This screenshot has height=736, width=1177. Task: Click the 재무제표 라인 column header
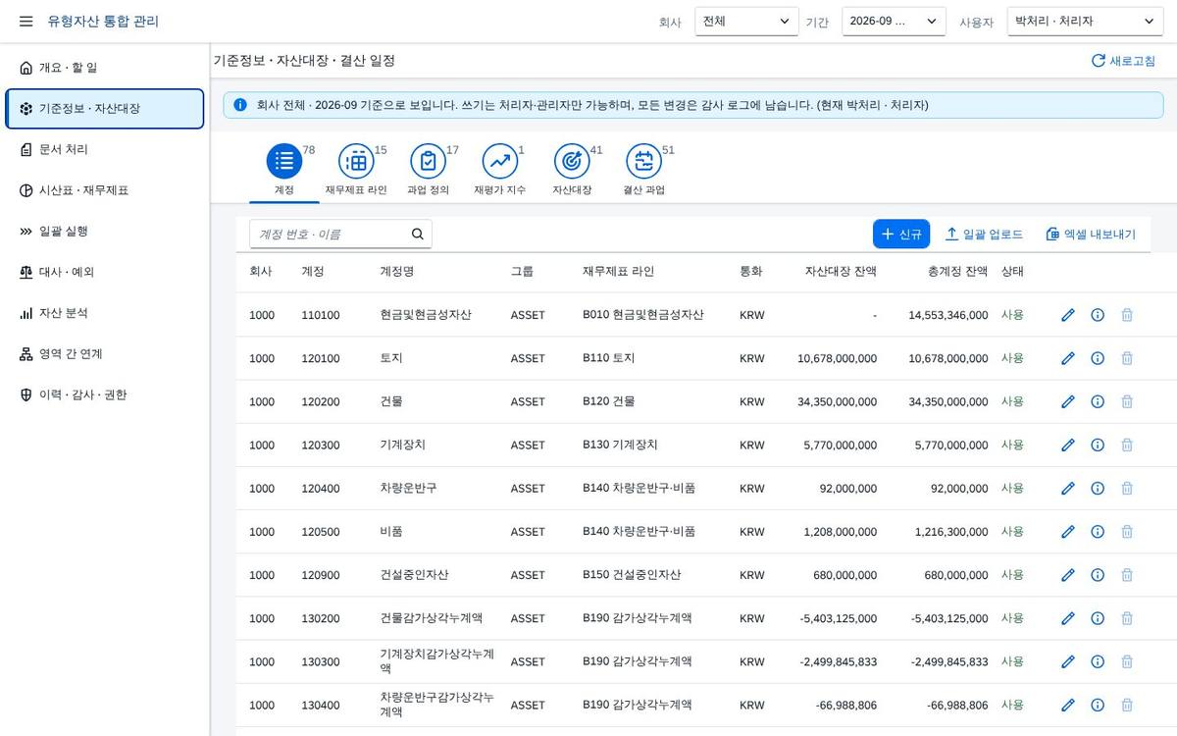coord(618,271)
